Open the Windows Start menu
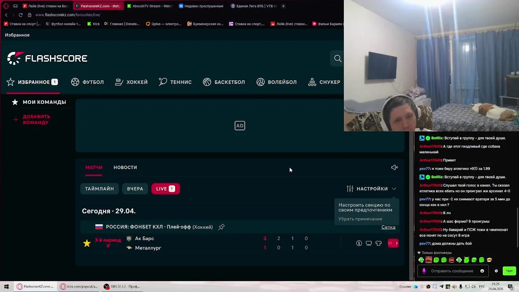The image size is (519, 292). click(x=6, y=287)
